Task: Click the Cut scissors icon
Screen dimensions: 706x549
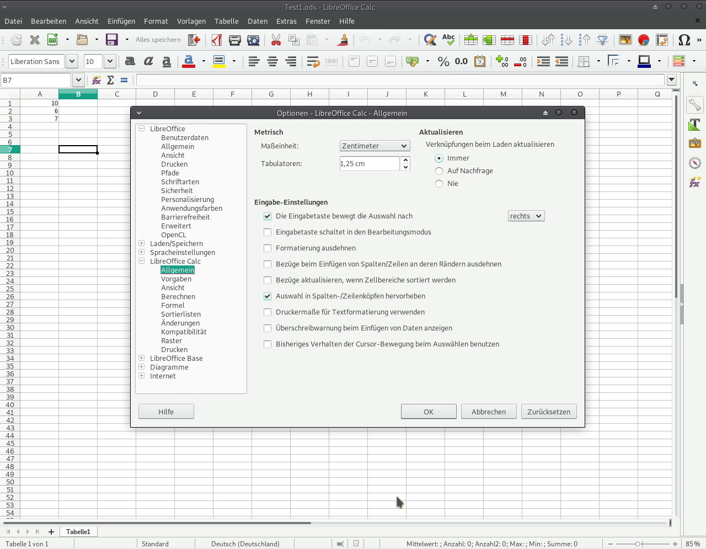Action: [276, 40]
